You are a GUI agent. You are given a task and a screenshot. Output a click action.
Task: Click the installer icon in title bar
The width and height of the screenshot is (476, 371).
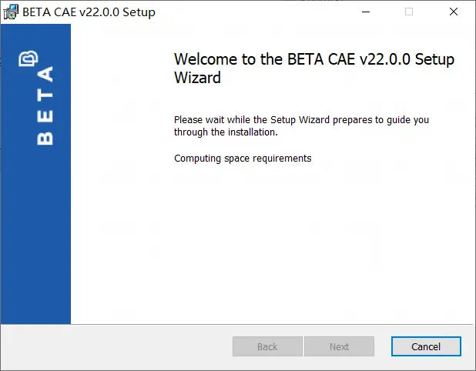pyautogui.click(x=11, y=12)
